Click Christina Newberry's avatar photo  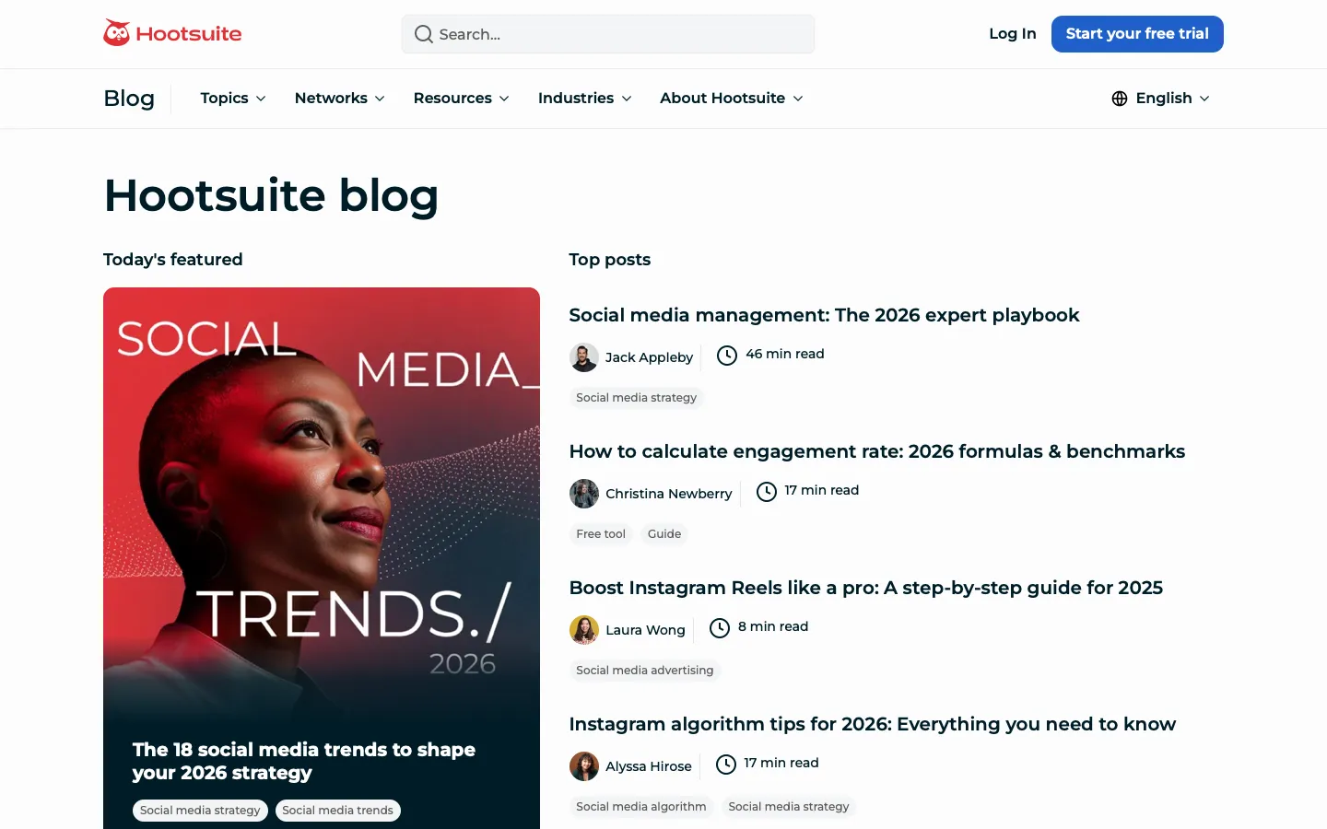click(x=584, y=494)
